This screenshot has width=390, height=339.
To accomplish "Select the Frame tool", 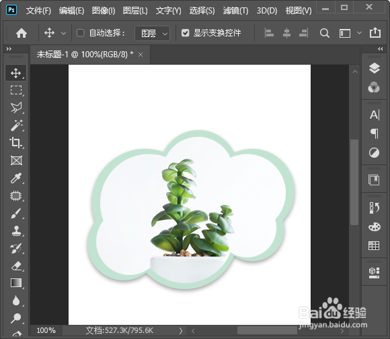I will point(16,160).
